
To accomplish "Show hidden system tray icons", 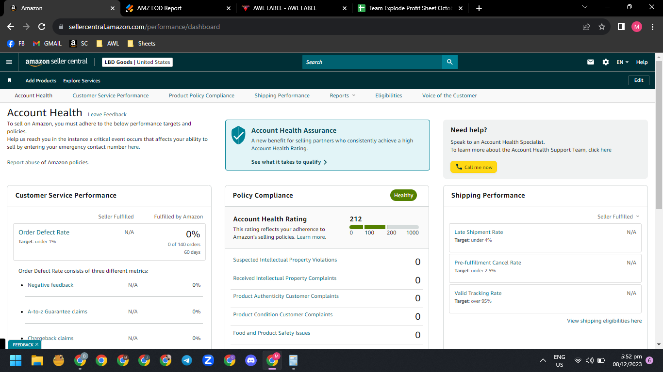I will [543, 360].
